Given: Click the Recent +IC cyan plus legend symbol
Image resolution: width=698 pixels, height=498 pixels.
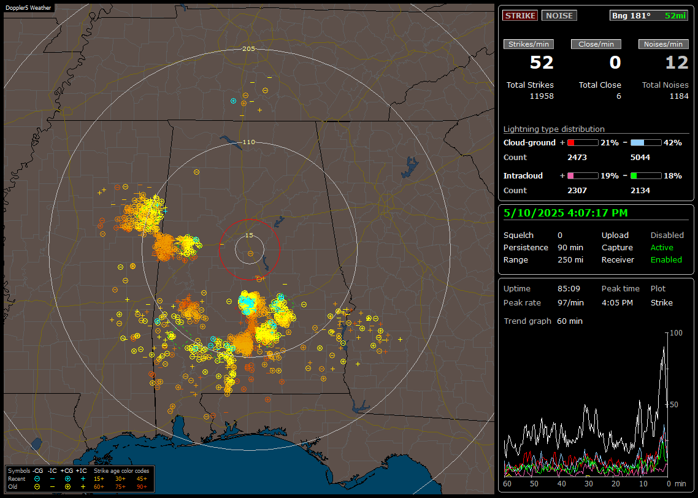Looking at the screenshot, I should [83, 479].
